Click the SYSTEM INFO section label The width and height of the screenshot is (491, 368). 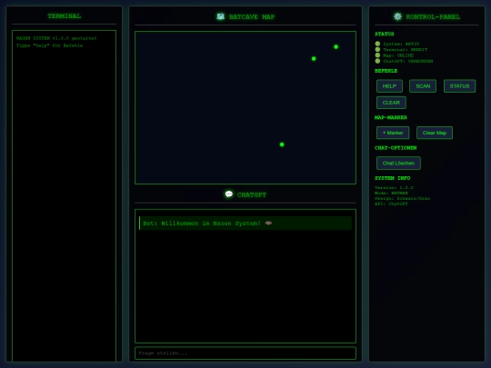click(393, 178)
